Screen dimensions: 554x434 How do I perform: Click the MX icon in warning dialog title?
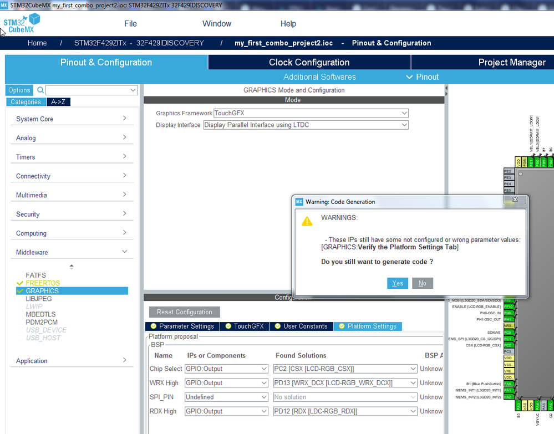(x=299, y=202)
